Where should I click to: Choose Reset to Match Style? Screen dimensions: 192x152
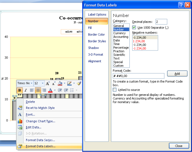[x=40, y=108]
